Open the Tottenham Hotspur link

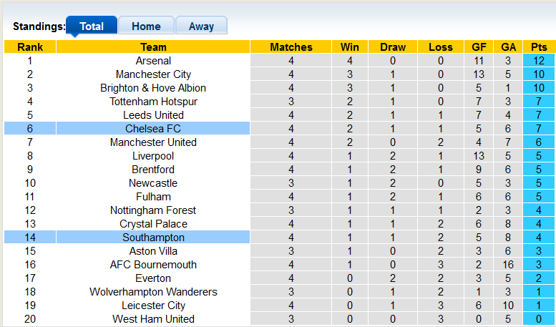pyautogui.click(x=153, y=102)
